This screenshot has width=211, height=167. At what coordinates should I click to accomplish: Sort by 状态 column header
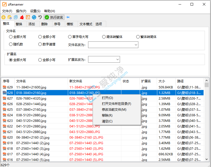point(130,81)
